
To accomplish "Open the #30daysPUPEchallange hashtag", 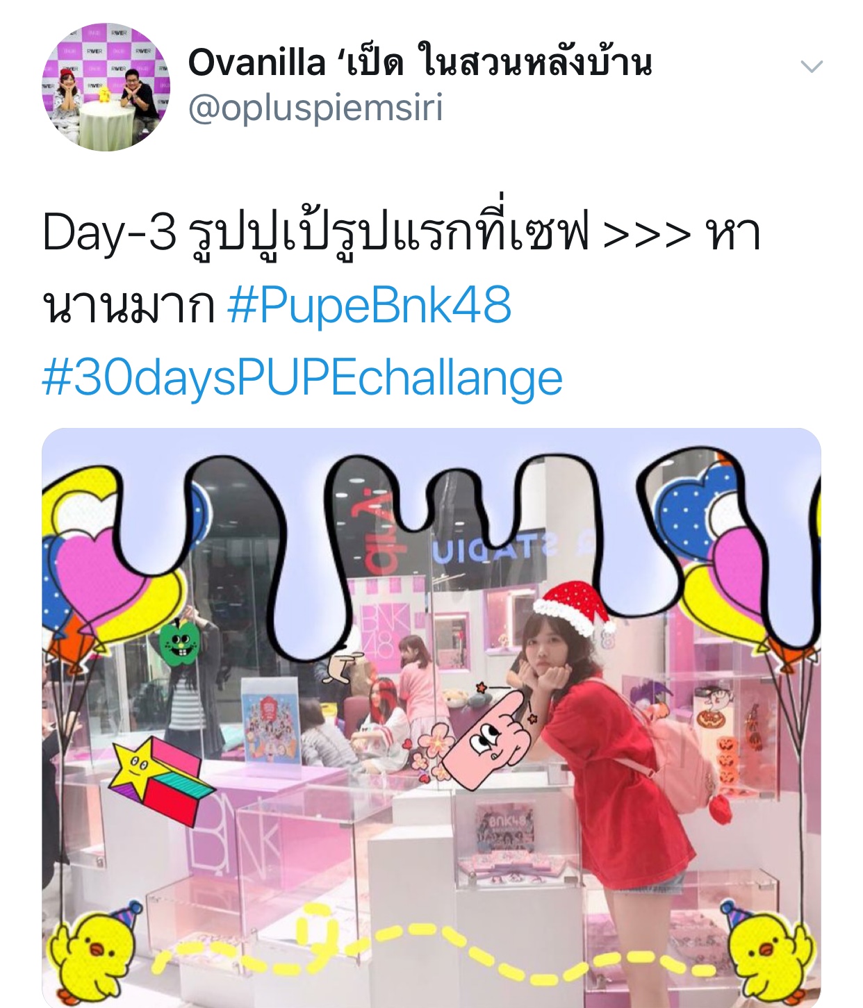I will pyautogui.click(x=302, y=379).
